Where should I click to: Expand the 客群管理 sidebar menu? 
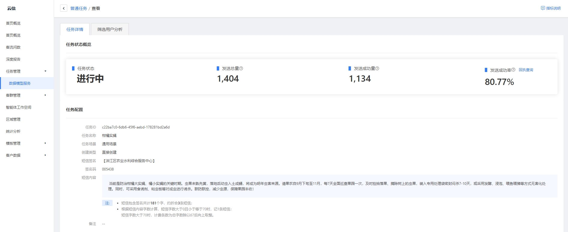[x=45, y=95]
